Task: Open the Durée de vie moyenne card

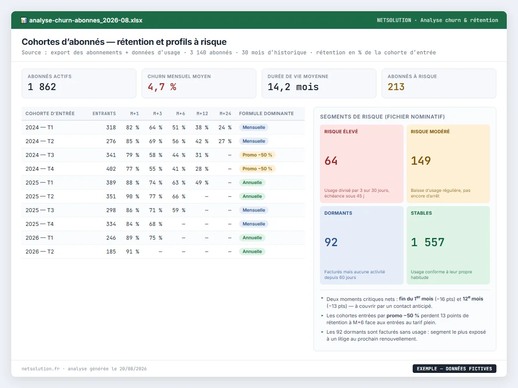Action: (x=319, y=84)
